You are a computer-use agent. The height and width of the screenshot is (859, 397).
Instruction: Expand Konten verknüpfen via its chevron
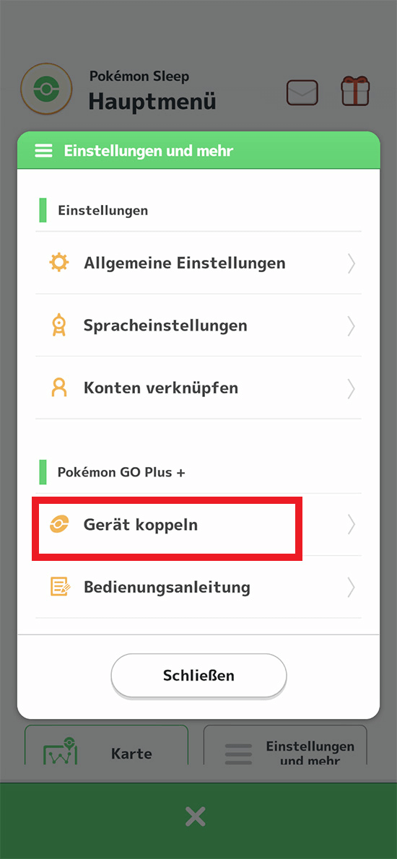pos(352,388)
